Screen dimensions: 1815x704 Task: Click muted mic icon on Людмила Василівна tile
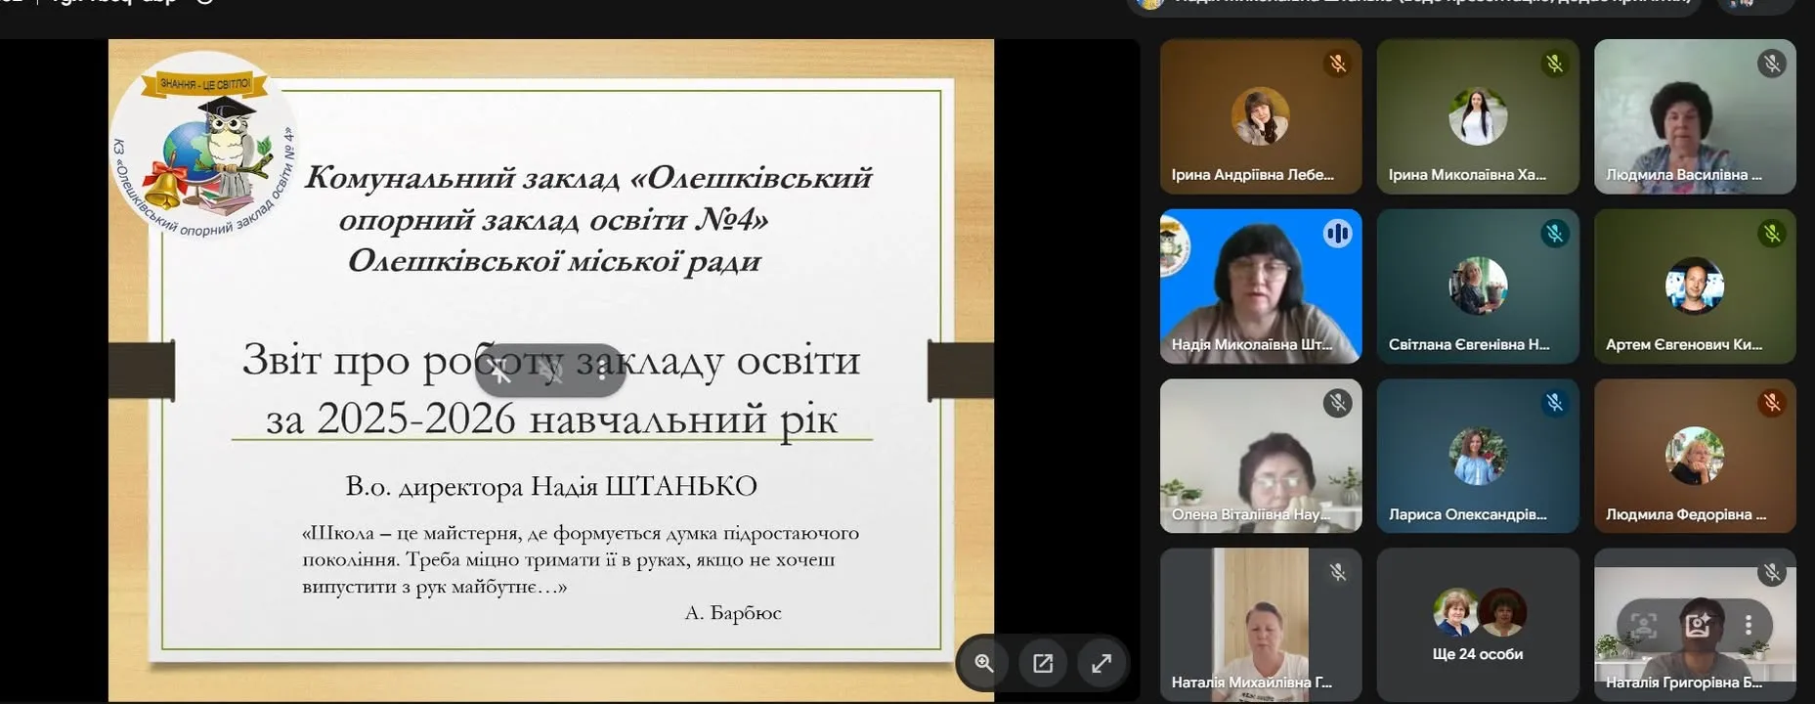click(x=1771, y=64)
